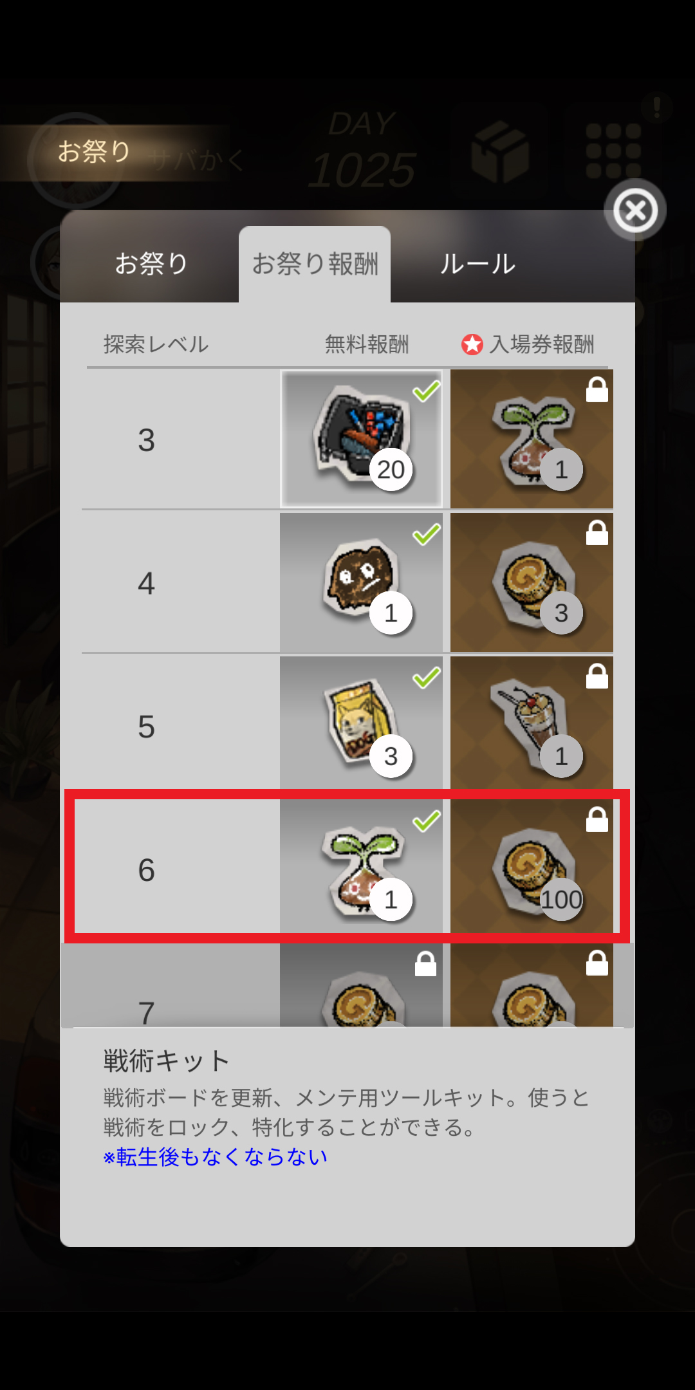Switch to the お祭り tab
The image size is (695, 1390).
pos(151,264)
